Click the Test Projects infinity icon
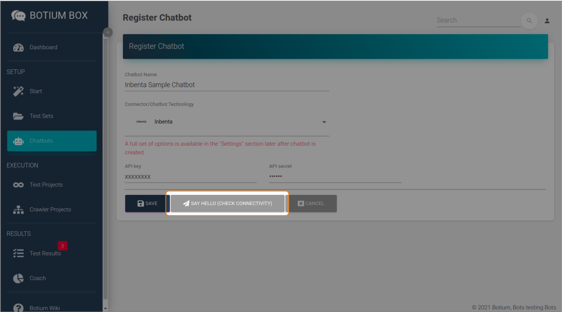This screenshot has width=562, height=312. click(18, 184)
